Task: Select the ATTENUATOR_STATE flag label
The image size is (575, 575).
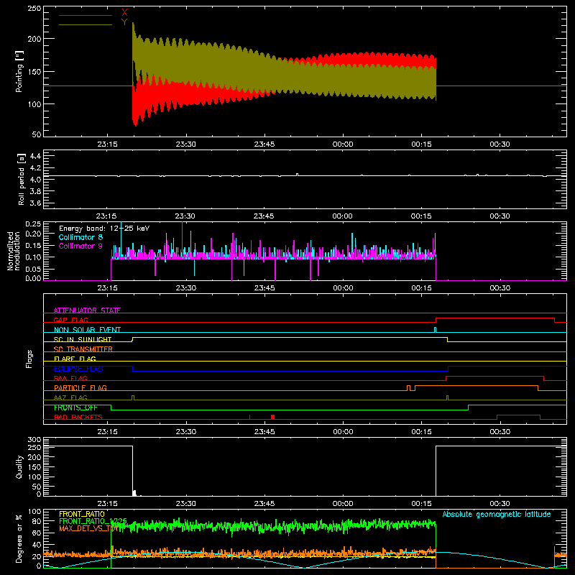Action: coord(87,310)
